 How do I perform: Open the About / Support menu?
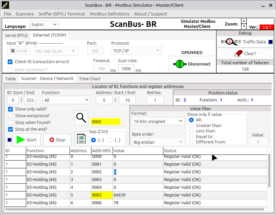pyautogui.click(x=151, y=14)
